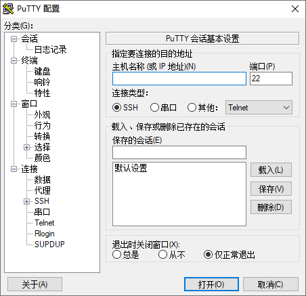This screenshot has height=296, width=306.
Task: Open 日志记录 category
Action: pos(50,49)
